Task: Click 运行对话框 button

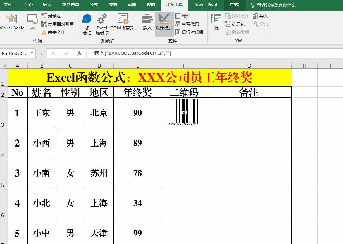Action: [x=190, y=32]
